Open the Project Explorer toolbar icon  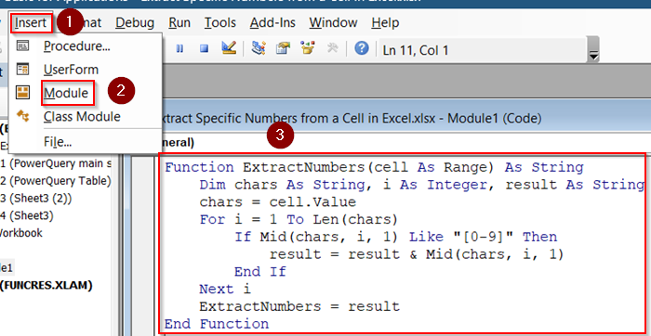click(259, 48)
